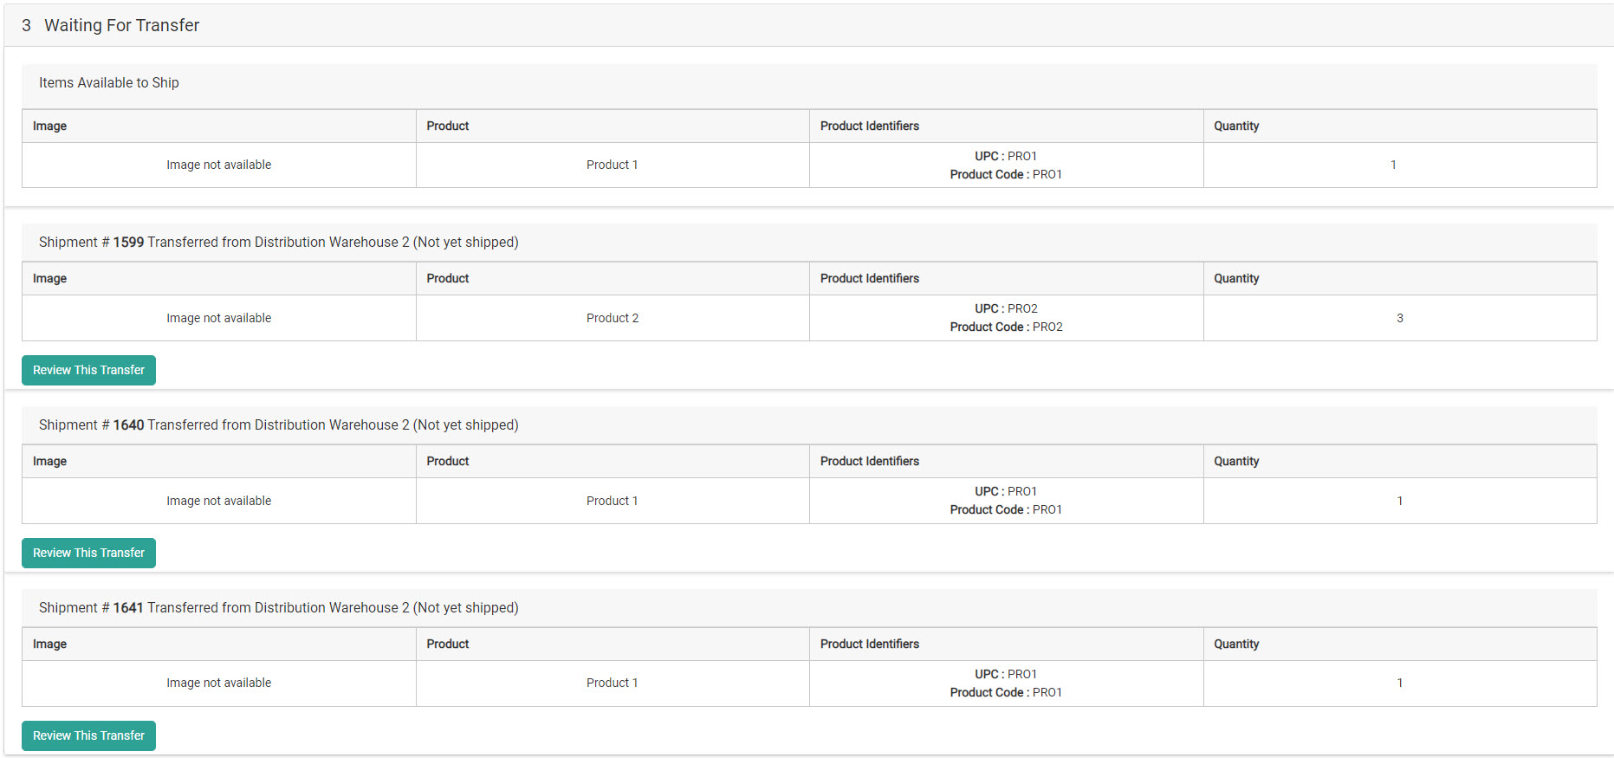Collapse the Waiting For Transfer section header
Image resolution: width=1614 pixels, height=758 pixels.
[121, 25]
